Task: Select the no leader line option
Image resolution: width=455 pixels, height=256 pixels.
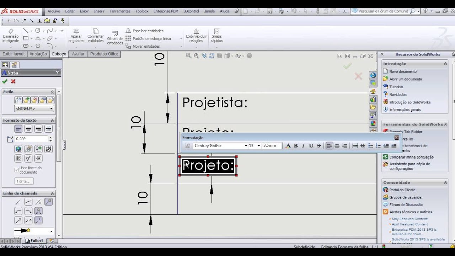Action: 38,202
